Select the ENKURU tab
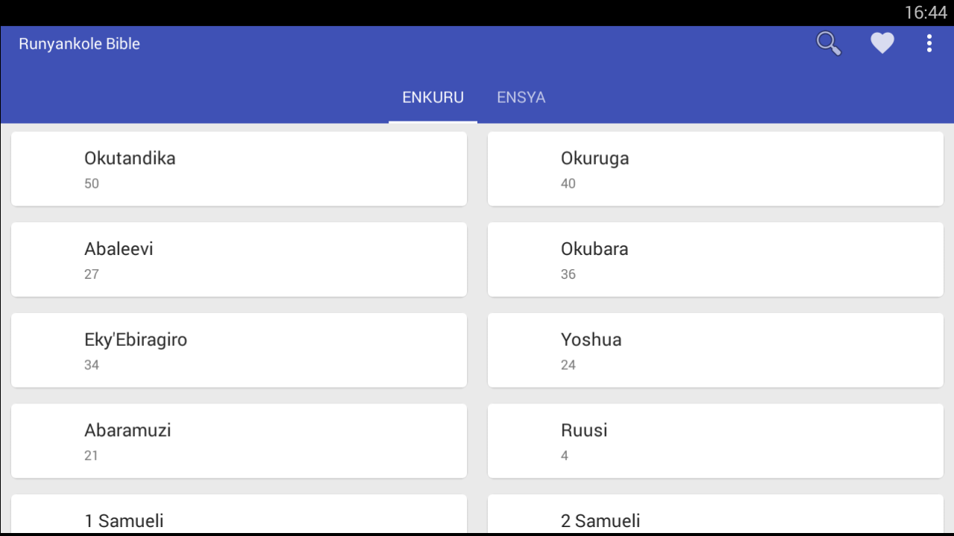954x536 pixels. pyautogui.click(x=433, y=98)
